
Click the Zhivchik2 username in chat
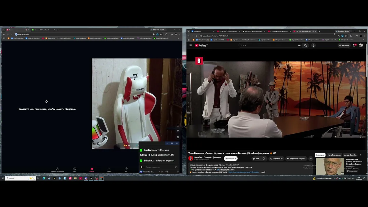click(149, 161)
